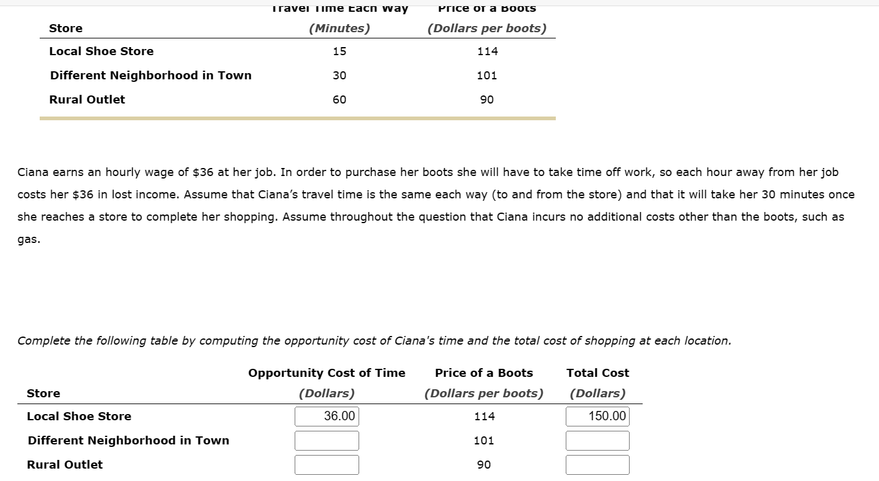Click the Opportunity Cost field for Different Neighborhood
This screenshot has width=879, height=481.
pyautogui.click(x=327, y=440)
